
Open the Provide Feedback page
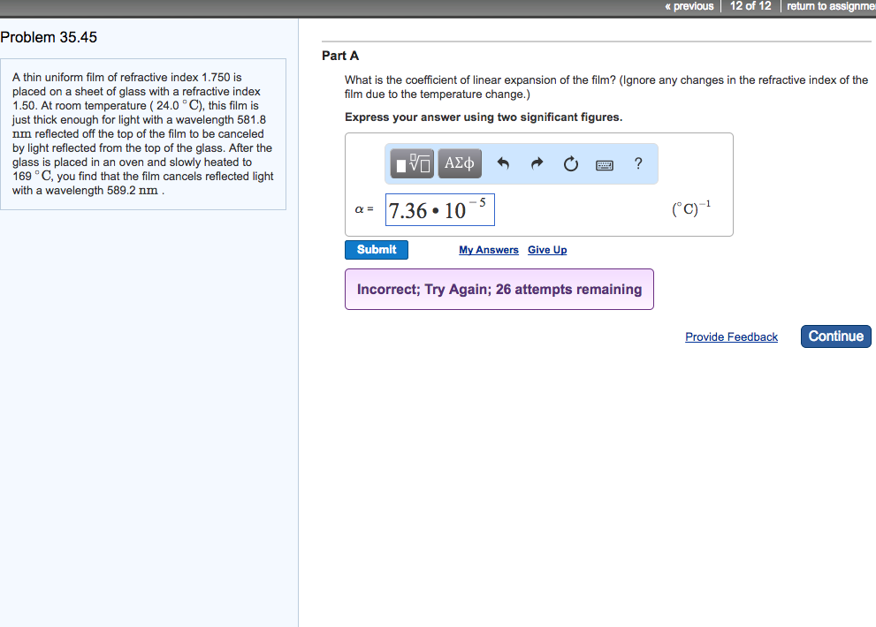tap(731, 336)
